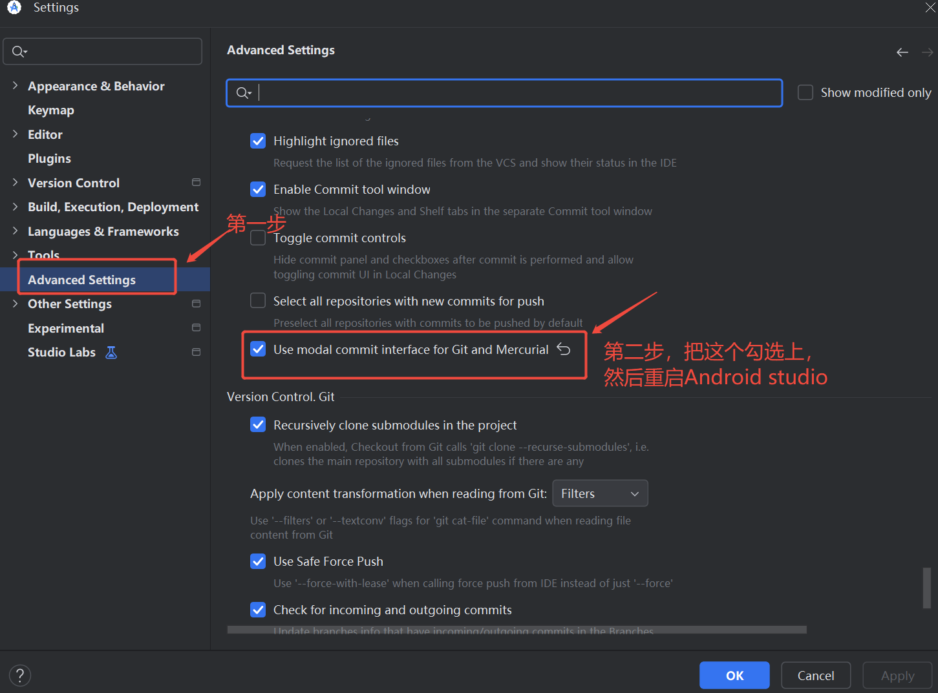938x693 pixels.
Task: Open the Plugins settings page
Action: [x=49, y=158]
